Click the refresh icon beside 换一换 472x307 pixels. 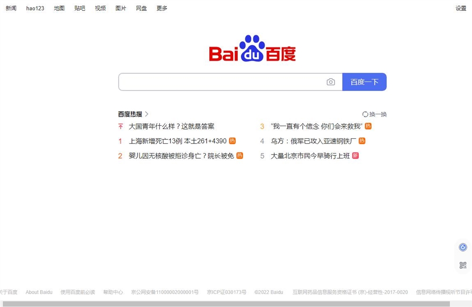coord(365,114)
